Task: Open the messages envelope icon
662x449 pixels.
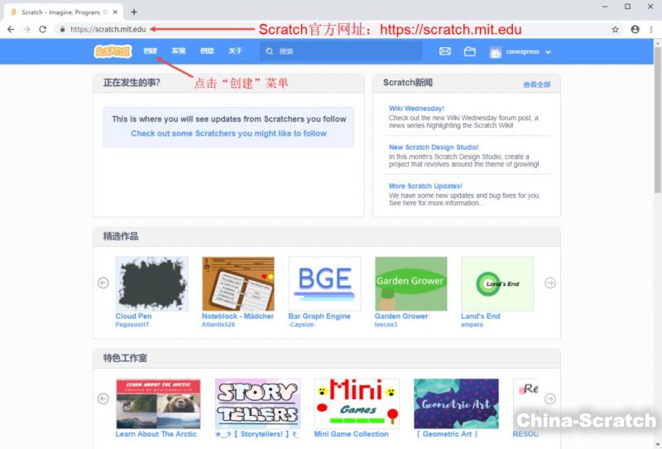Action: (445, 51)
